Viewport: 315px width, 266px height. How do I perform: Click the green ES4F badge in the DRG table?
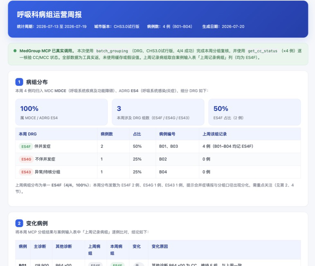click(26, 147)
